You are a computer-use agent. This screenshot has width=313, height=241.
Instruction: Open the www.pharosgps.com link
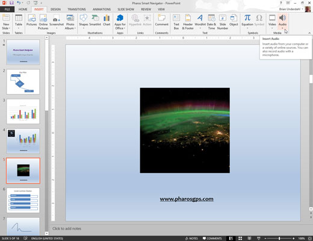(x=187, y=199)
